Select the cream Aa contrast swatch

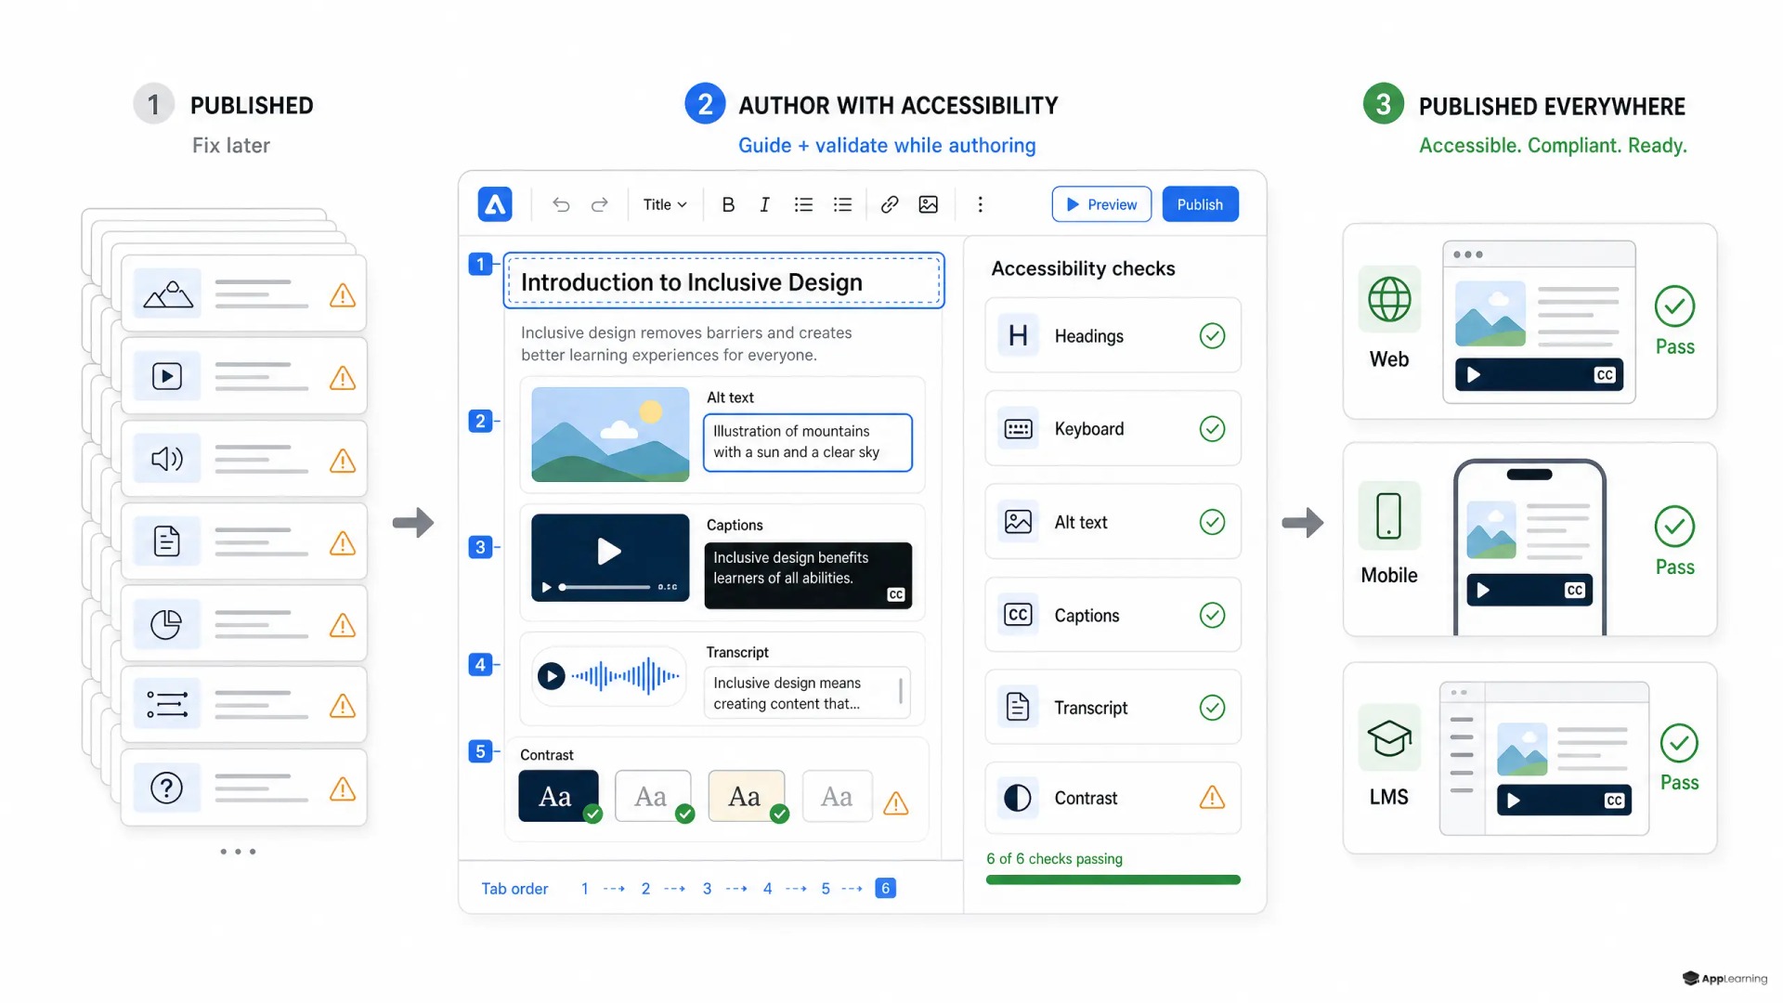coord(746,796)
